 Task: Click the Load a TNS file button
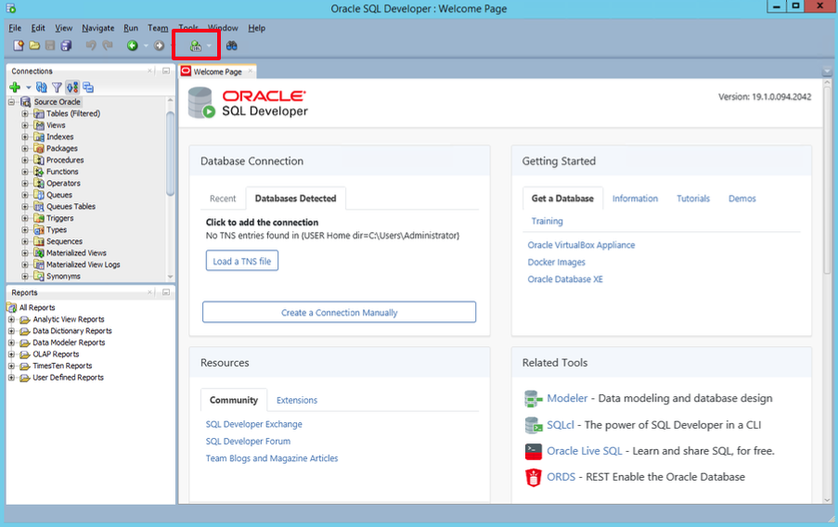pyautogui.click(x=242, y=261)
